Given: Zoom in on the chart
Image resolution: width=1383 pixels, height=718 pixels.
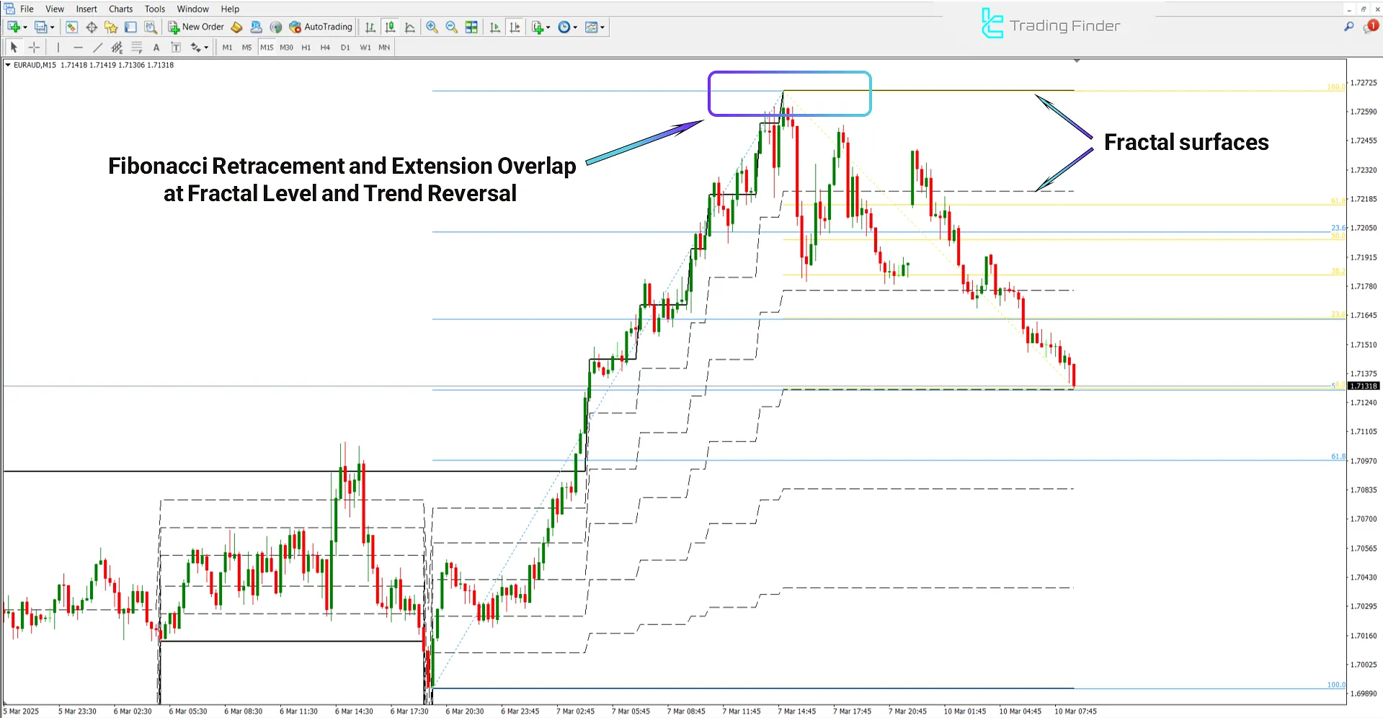Looking at the screenshot, I should [x=432, y=27].
